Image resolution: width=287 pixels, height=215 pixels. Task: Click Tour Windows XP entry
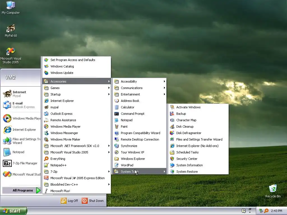point(140,152)
